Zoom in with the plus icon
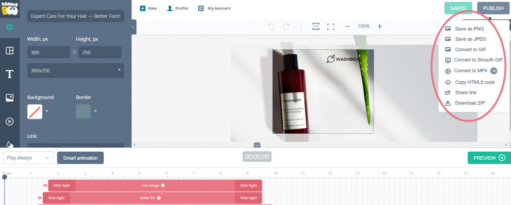Viewport: 511px width, 205px height. coord(380,26)
